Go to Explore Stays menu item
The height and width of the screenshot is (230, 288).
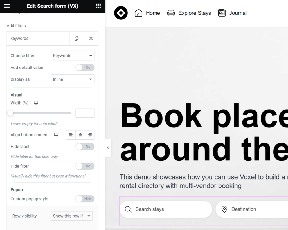click(189, 13)
